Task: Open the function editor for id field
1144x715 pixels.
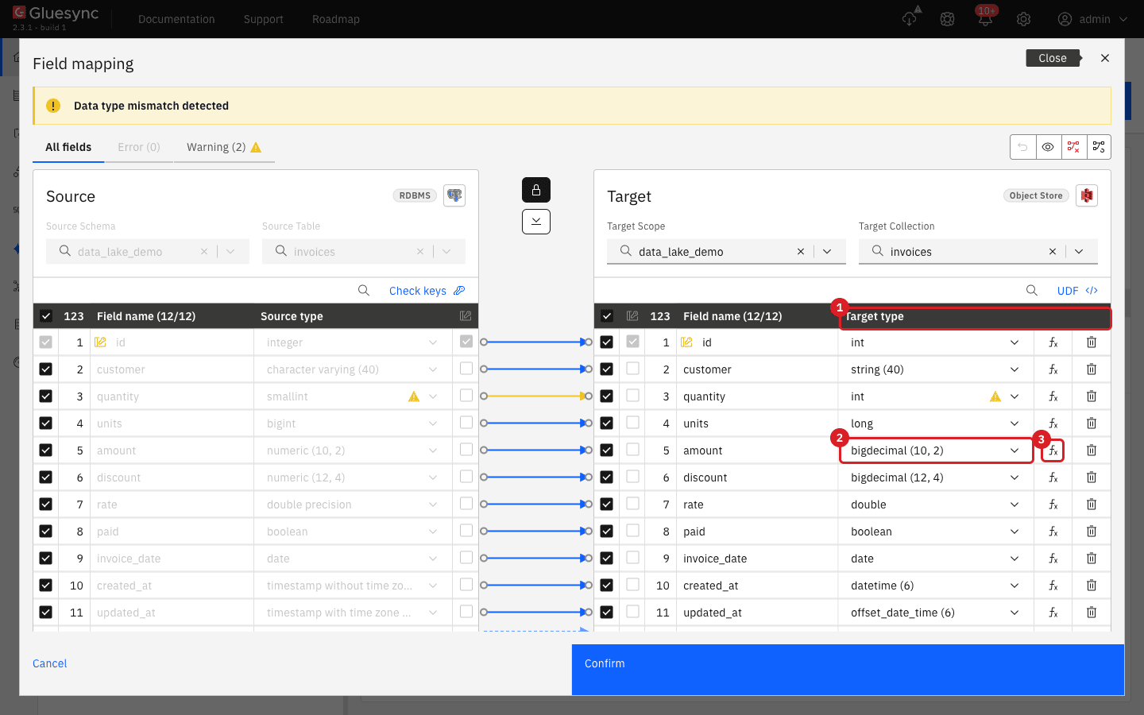Action: (1053, 342)
